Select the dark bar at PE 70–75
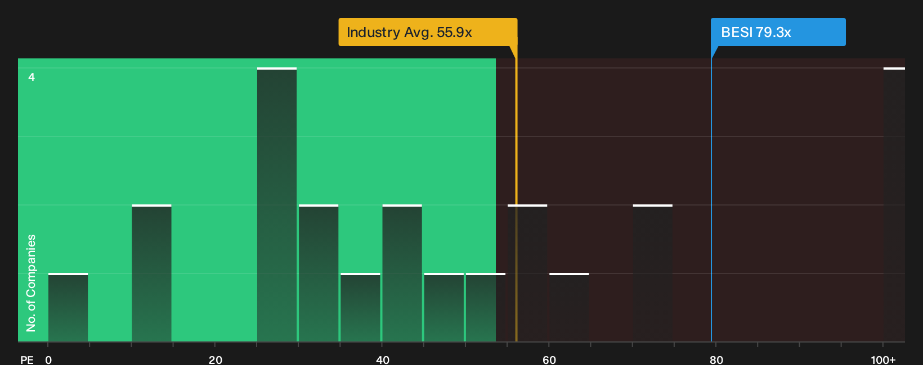Viewport: 923px width, 365px height. coord(653,273)
